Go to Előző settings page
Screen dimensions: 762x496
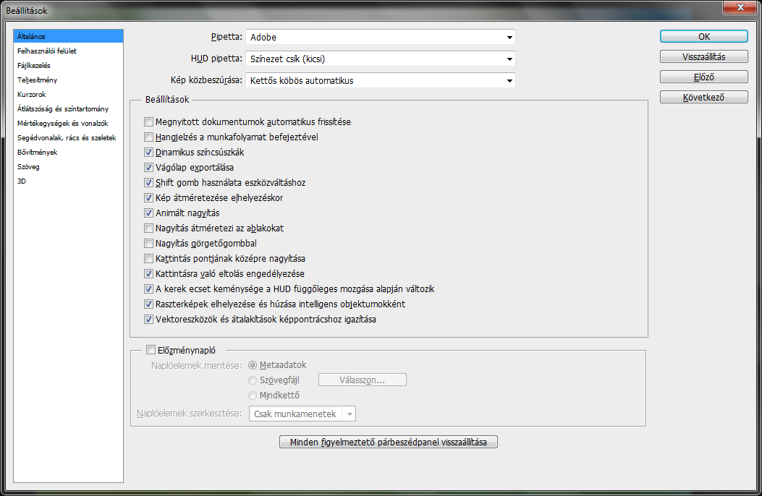pyautogui.click(x=703, y=77)
